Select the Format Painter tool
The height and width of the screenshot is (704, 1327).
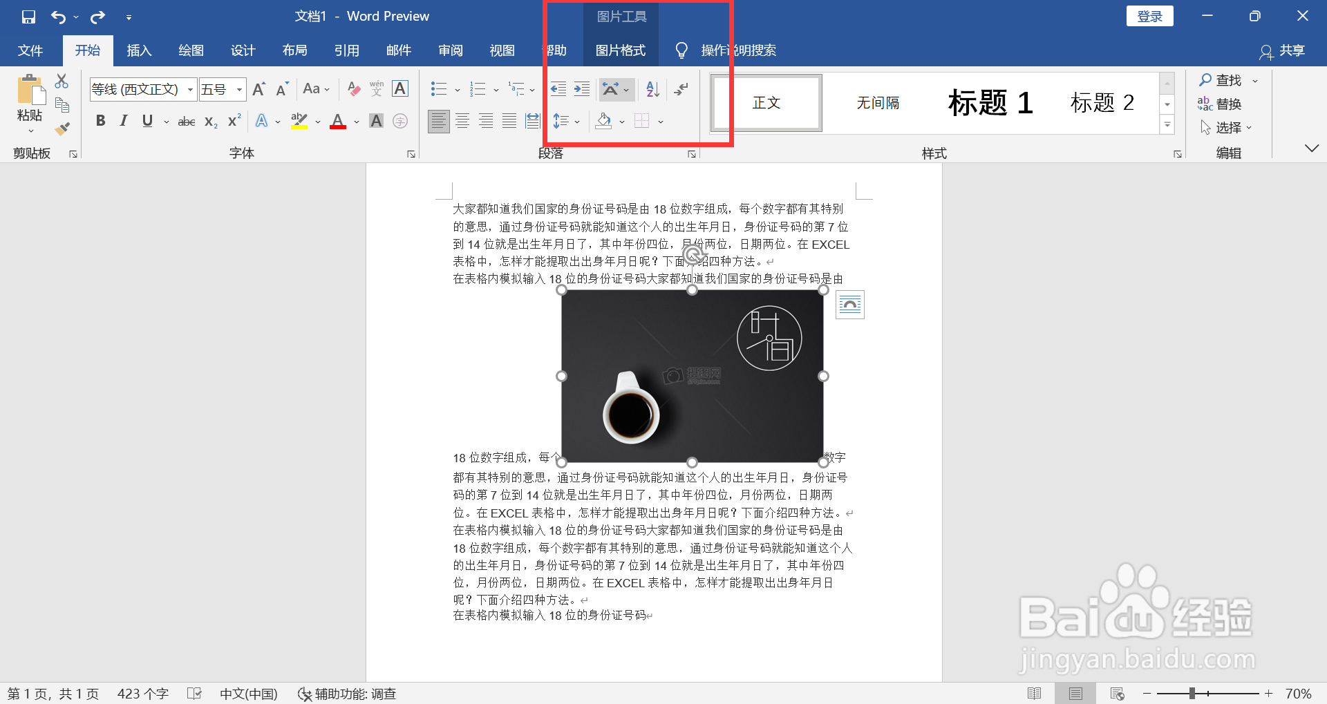tap(62, 129)
